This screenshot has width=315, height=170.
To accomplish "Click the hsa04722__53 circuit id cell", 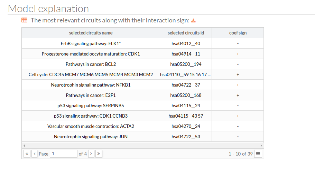I will (186, 137).
